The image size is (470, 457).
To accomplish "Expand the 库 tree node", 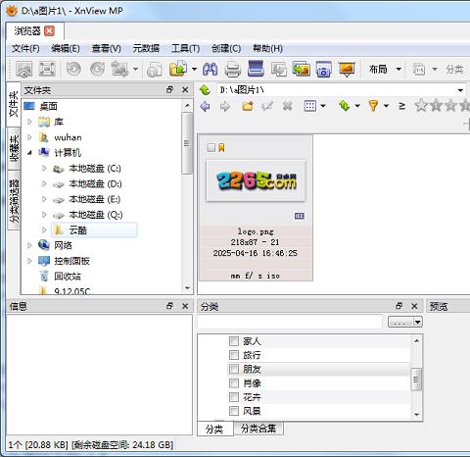I will tap(29, 122).
